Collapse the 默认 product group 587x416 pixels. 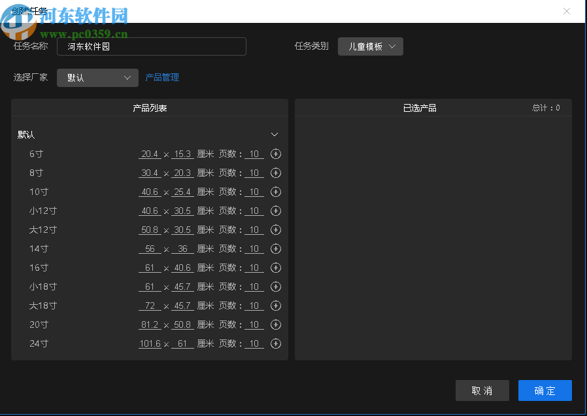pyautogui.click(x=275, y=134)
